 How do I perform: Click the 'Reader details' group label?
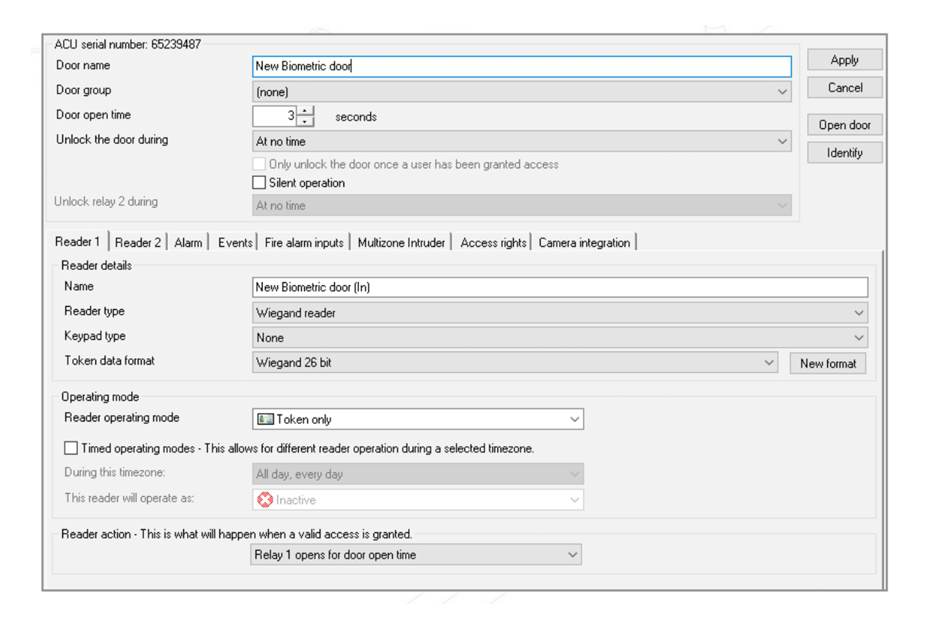pyautogui.click(x=96, y=266)
